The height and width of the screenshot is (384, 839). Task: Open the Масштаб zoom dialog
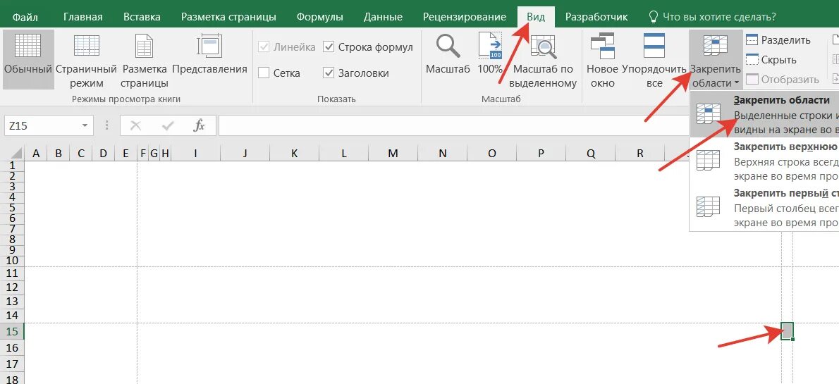(x=448, y=54)
